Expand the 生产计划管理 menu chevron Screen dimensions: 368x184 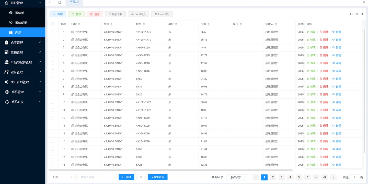pos(40,82)
